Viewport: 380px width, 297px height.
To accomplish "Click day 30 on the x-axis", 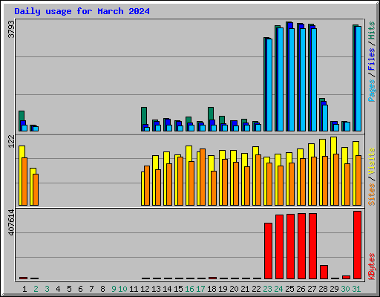I will 345,289.
